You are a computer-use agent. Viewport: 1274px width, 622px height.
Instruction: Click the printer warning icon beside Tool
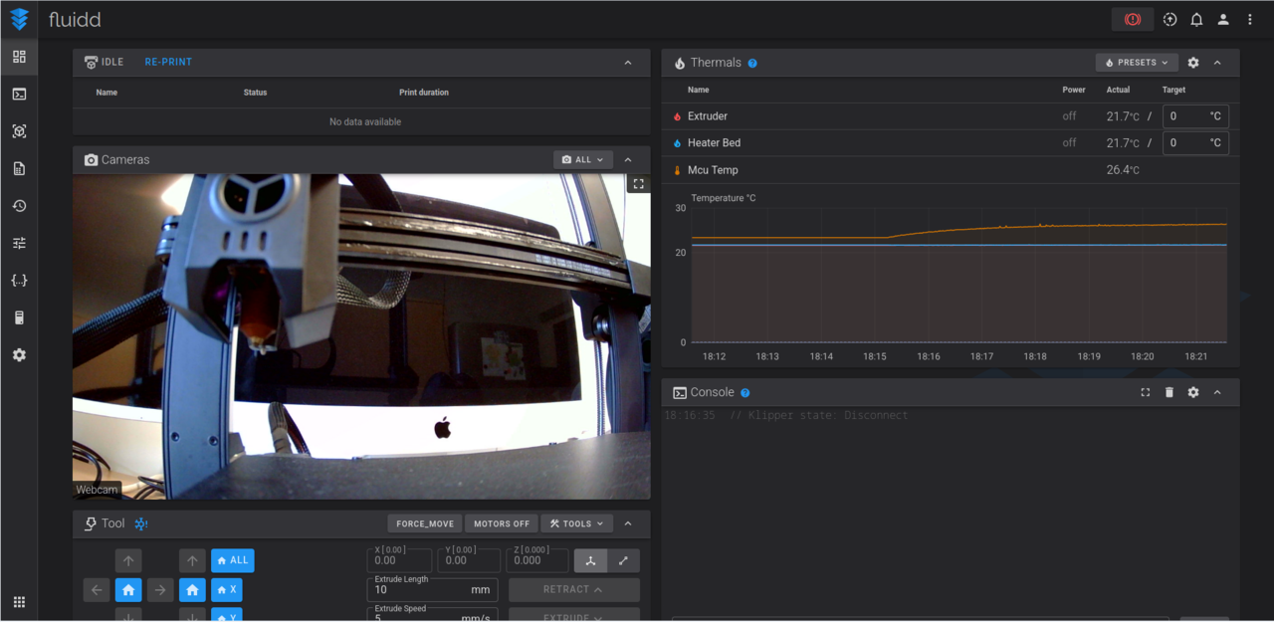pyautogui.click(x=141, y=523)
